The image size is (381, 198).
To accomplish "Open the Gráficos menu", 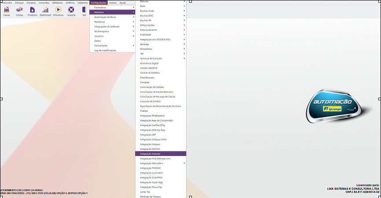I will [x=70, y=3].
